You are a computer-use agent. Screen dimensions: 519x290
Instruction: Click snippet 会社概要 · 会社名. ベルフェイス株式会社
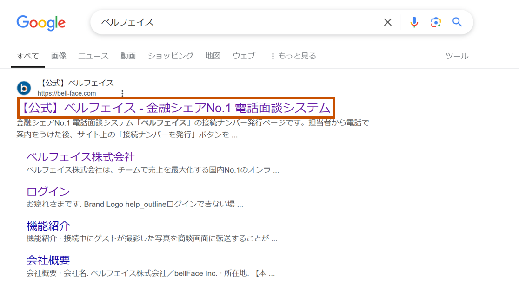(x=151, y=273)
